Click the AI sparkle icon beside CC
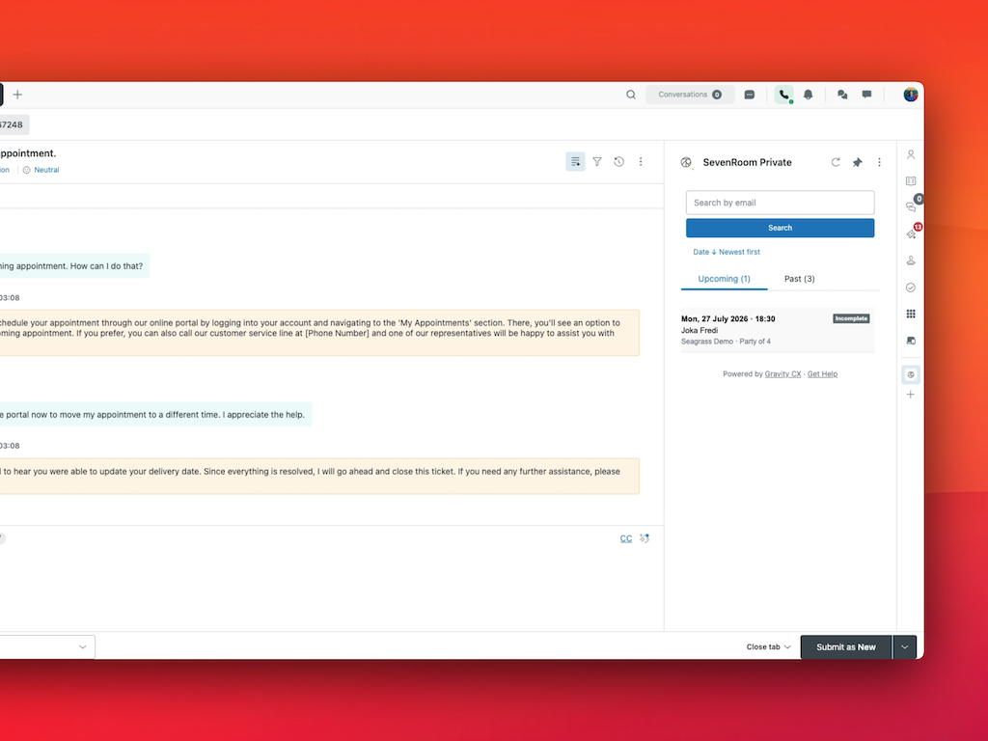The width and height of the screenshot is (988, 741). point(644,538)
